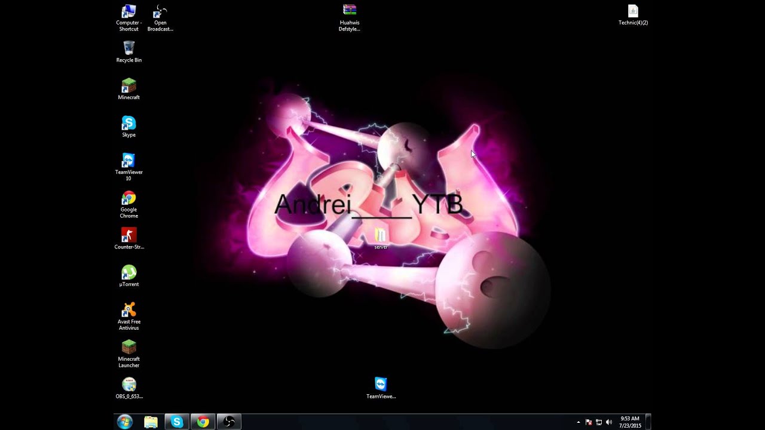Open the Computer shortcut desktop icon
Image resolution: width=765 pixels, height=430 pixels.
pyautogui.click(x=128, y=18)
